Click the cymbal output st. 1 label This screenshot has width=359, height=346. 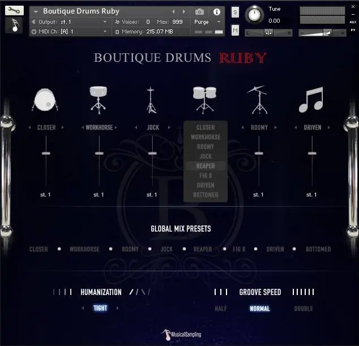point(258,195)
